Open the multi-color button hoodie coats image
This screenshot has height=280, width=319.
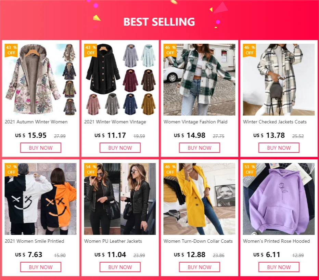coord(120,80)
